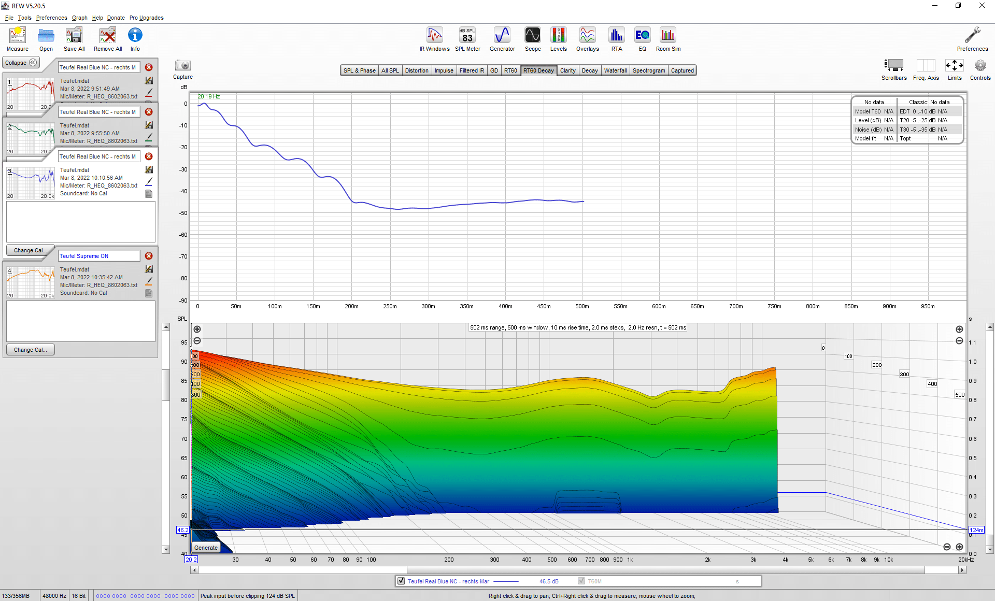Screen dimensions: 995x601
Task: Select the Clarity tab
Action: pos(568,70)
